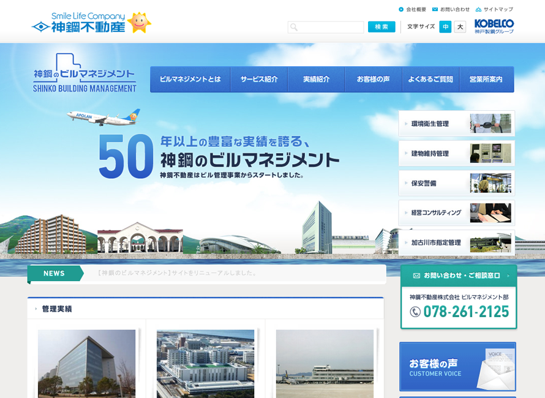The height and width of the screenshot is (398, 545).
Task: Open the site renewal news headline
Action: [x=177, y=273]
